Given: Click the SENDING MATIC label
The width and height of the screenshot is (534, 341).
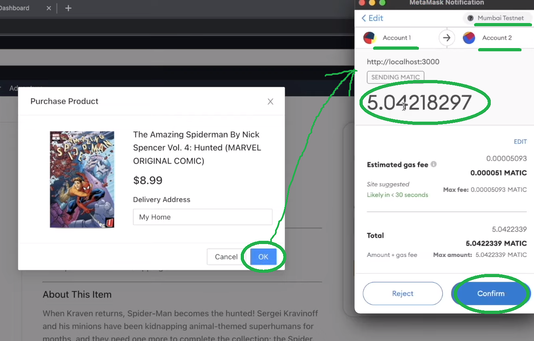Looking at the screenshot, I should pos(395,77).
